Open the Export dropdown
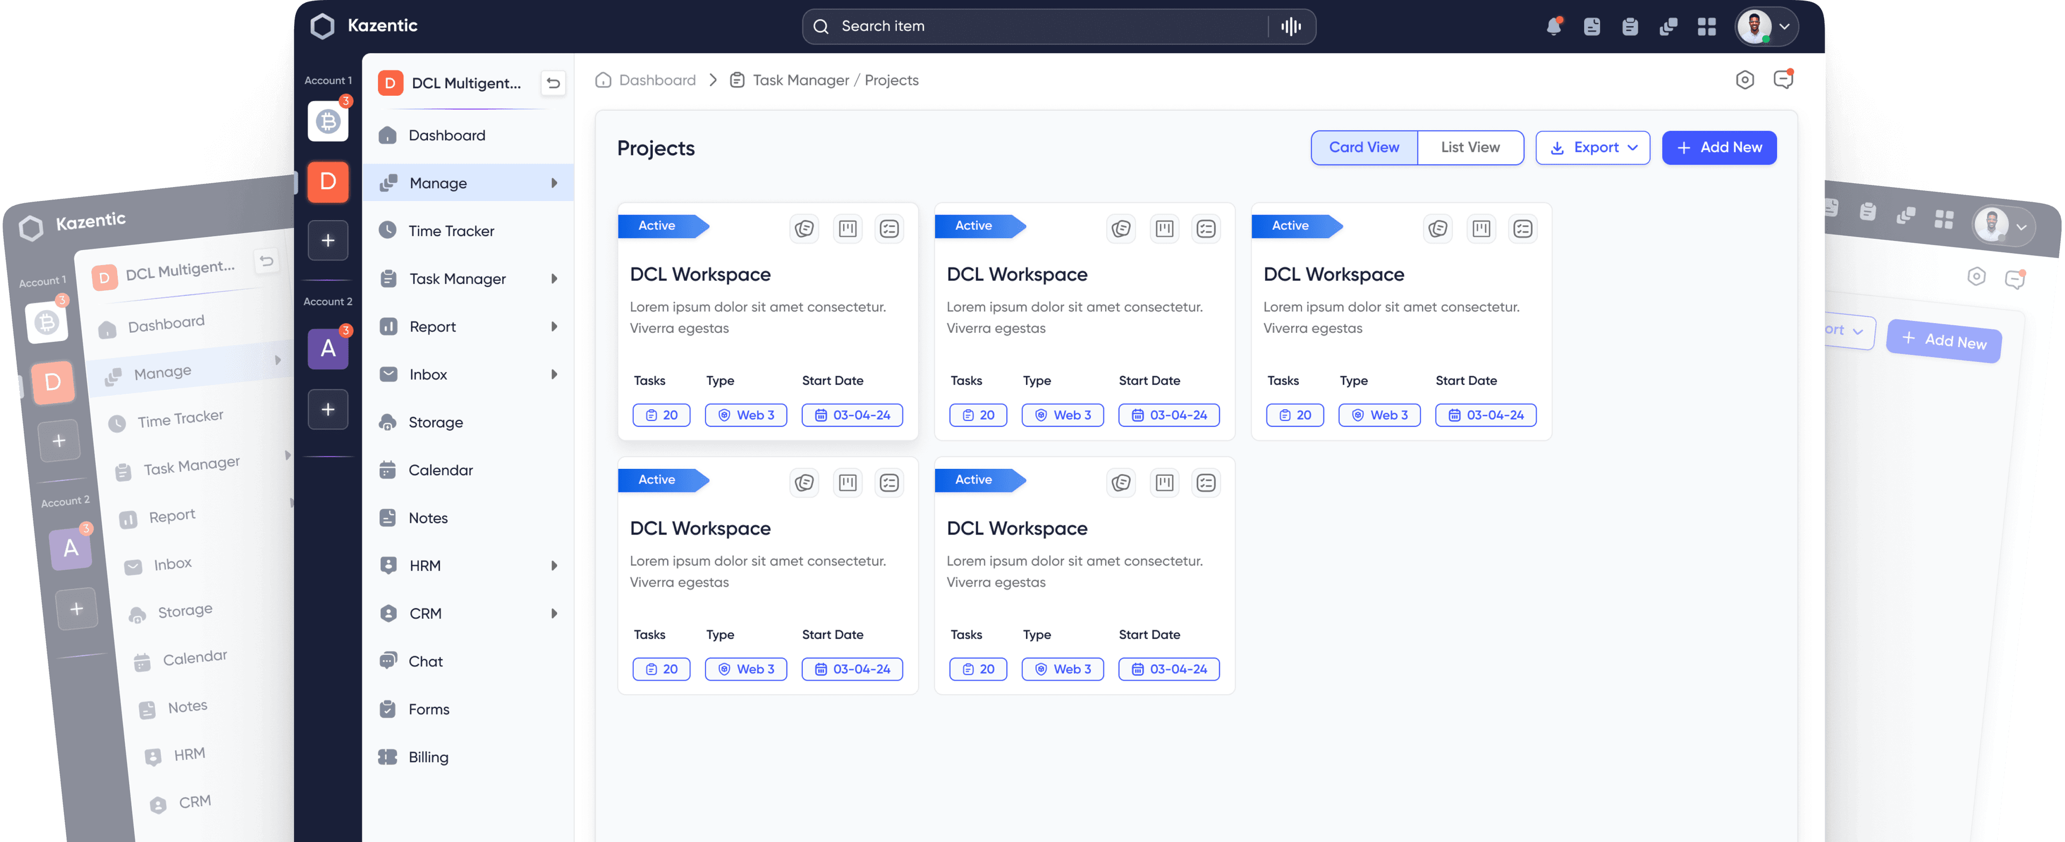 click(1593, 147)
